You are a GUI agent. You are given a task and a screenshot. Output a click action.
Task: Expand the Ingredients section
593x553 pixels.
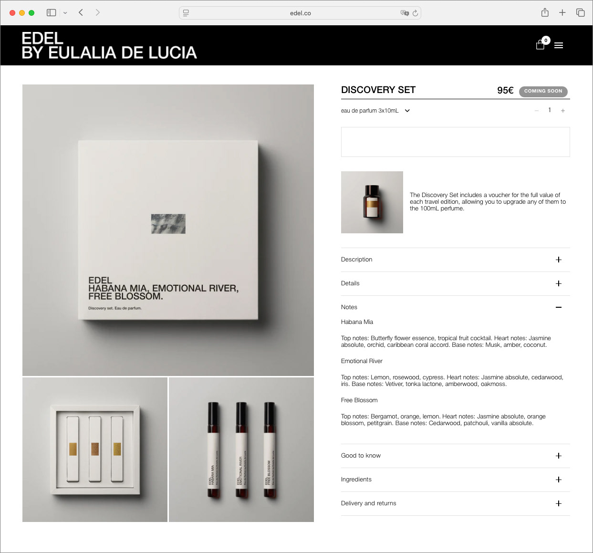[x=455, y=480]
